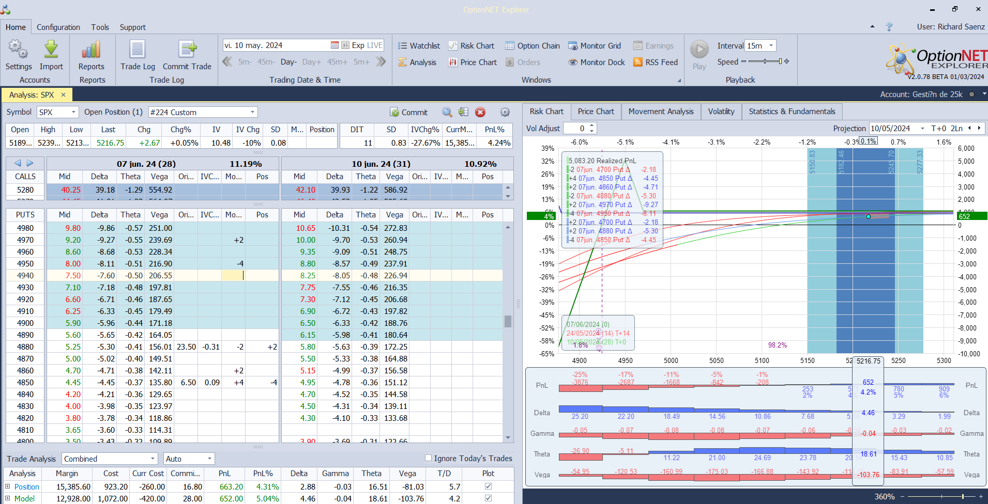Open the Interval 15m dropdown
The image size is (988, 504).
[x=771, y=45]
